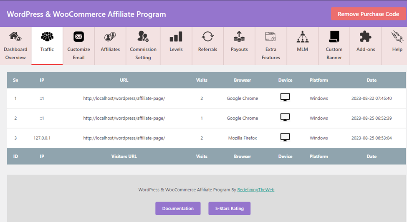Open the Referrals circular arrows icon
The image size is (407, 222).
pos(207,37)
